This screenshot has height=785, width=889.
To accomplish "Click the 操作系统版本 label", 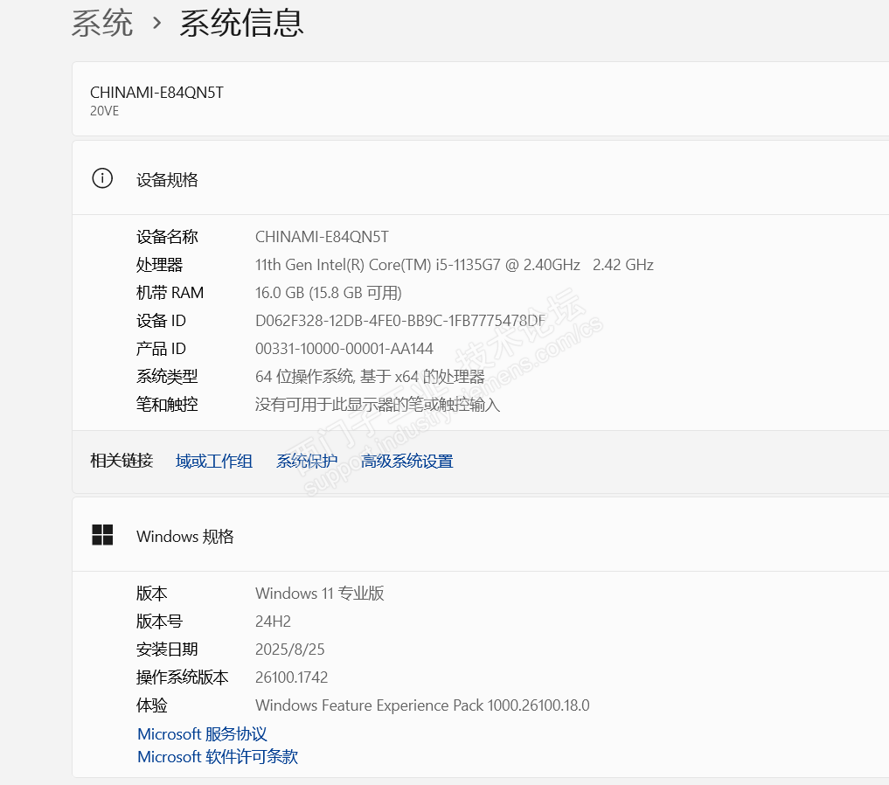I will coord(182,677).
